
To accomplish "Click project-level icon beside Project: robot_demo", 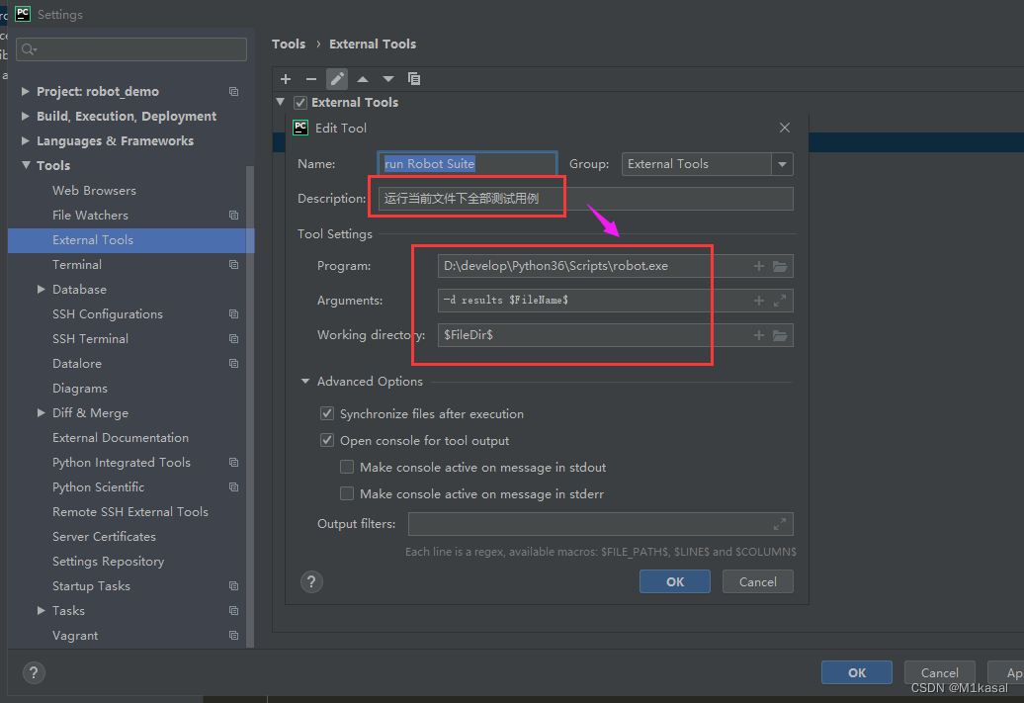I will click(234, 92).
